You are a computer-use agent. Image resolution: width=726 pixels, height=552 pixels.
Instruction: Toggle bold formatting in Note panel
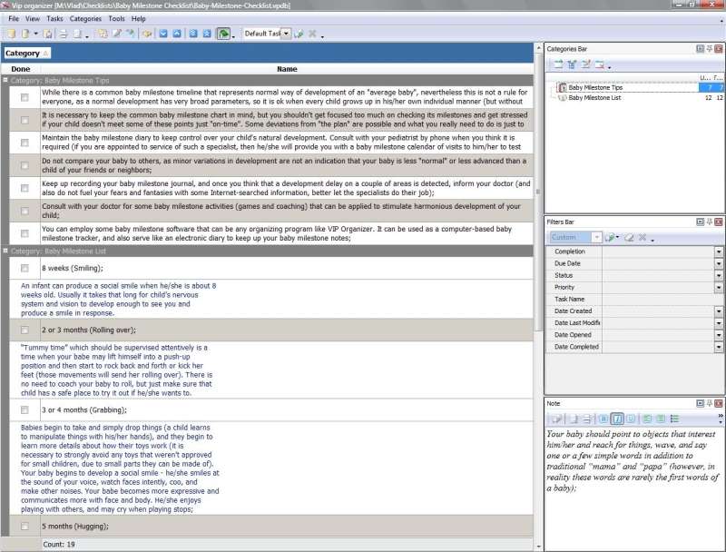(603, 419)
